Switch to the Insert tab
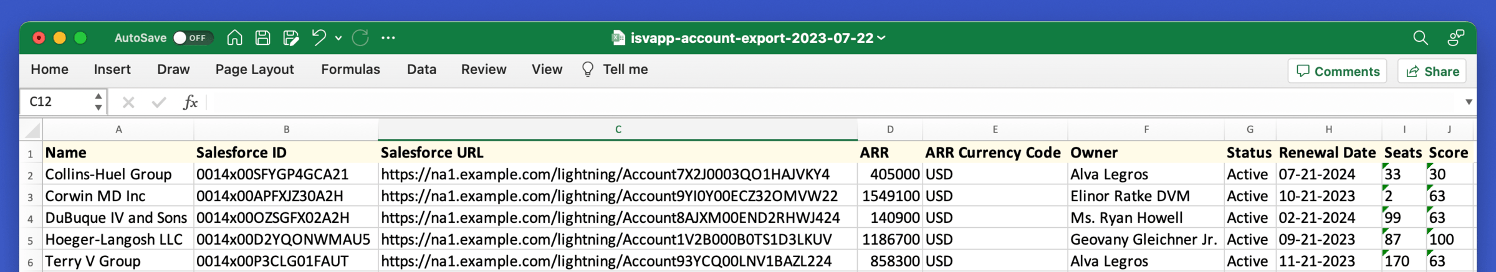Image resolution: width=1496 pixels, height=272 pixels. coord(112,70)
